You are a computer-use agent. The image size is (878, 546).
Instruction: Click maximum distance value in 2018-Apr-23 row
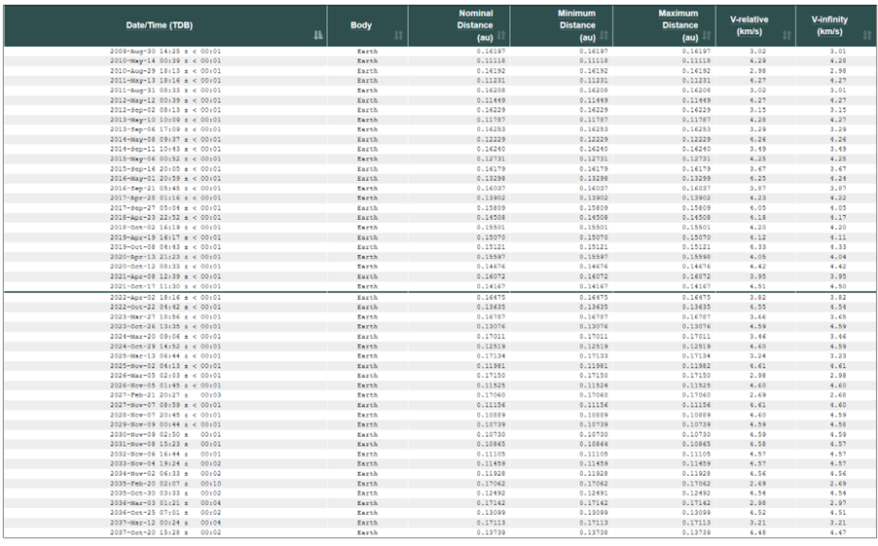(x=696, y=218)
